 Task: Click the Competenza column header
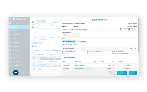pyautogui.click(x=40, y=54)
